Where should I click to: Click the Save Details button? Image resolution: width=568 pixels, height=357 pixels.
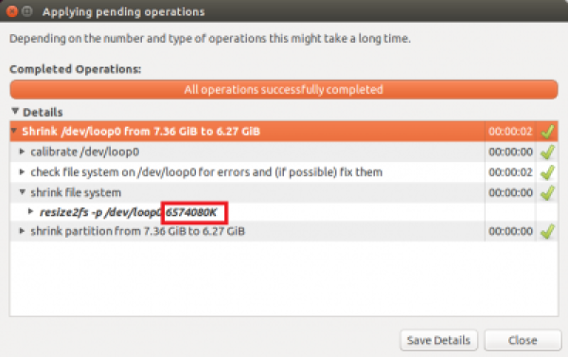pyautogui.click(x=438, y=340)
